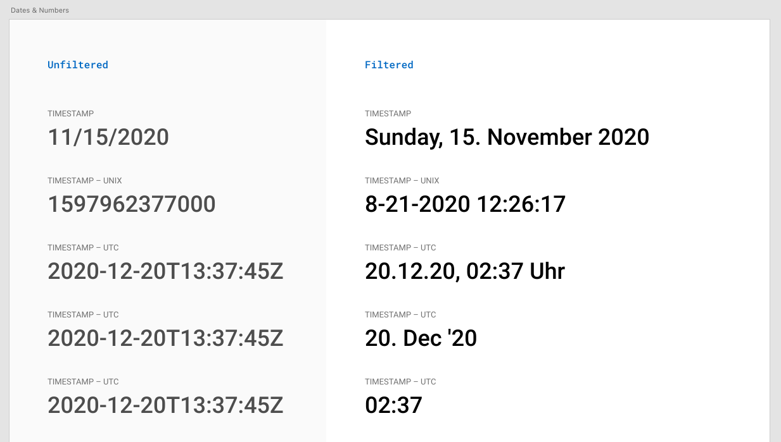Click the 20. Dec '20 value
The height and width of the screenshot is (442, 781).
tap(421, 338)
